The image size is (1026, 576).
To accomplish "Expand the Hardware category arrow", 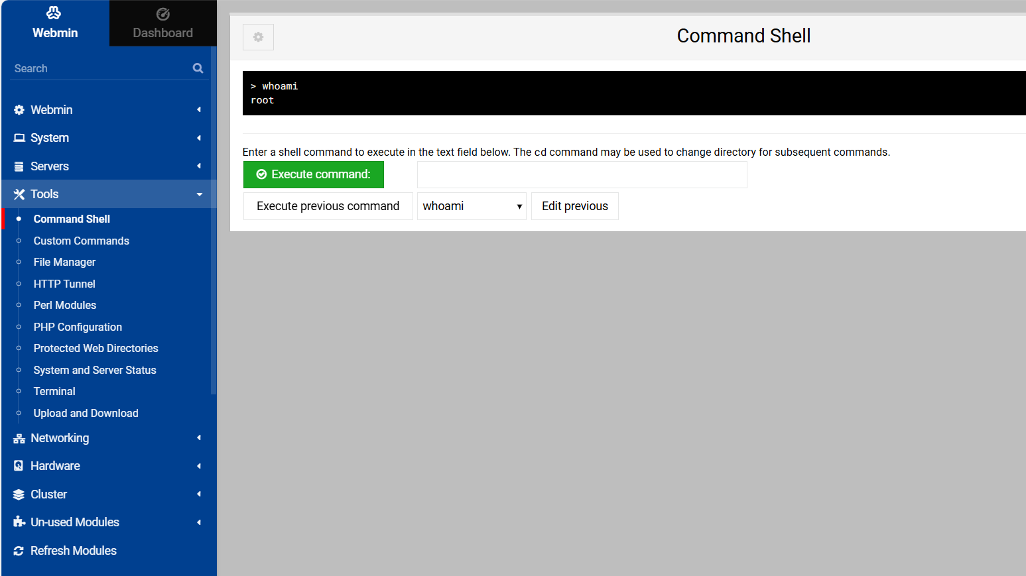I will pos(199,466).
